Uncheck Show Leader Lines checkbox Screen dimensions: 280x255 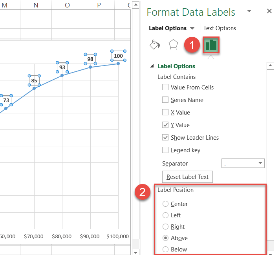click(165, 137)
